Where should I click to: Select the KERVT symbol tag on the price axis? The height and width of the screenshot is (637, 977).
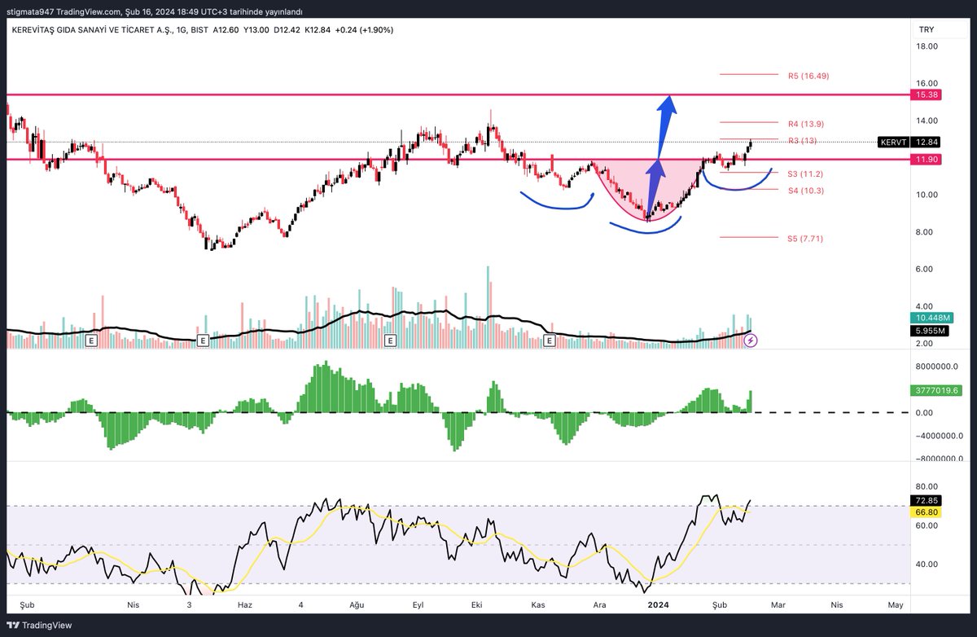coord(893,143)
